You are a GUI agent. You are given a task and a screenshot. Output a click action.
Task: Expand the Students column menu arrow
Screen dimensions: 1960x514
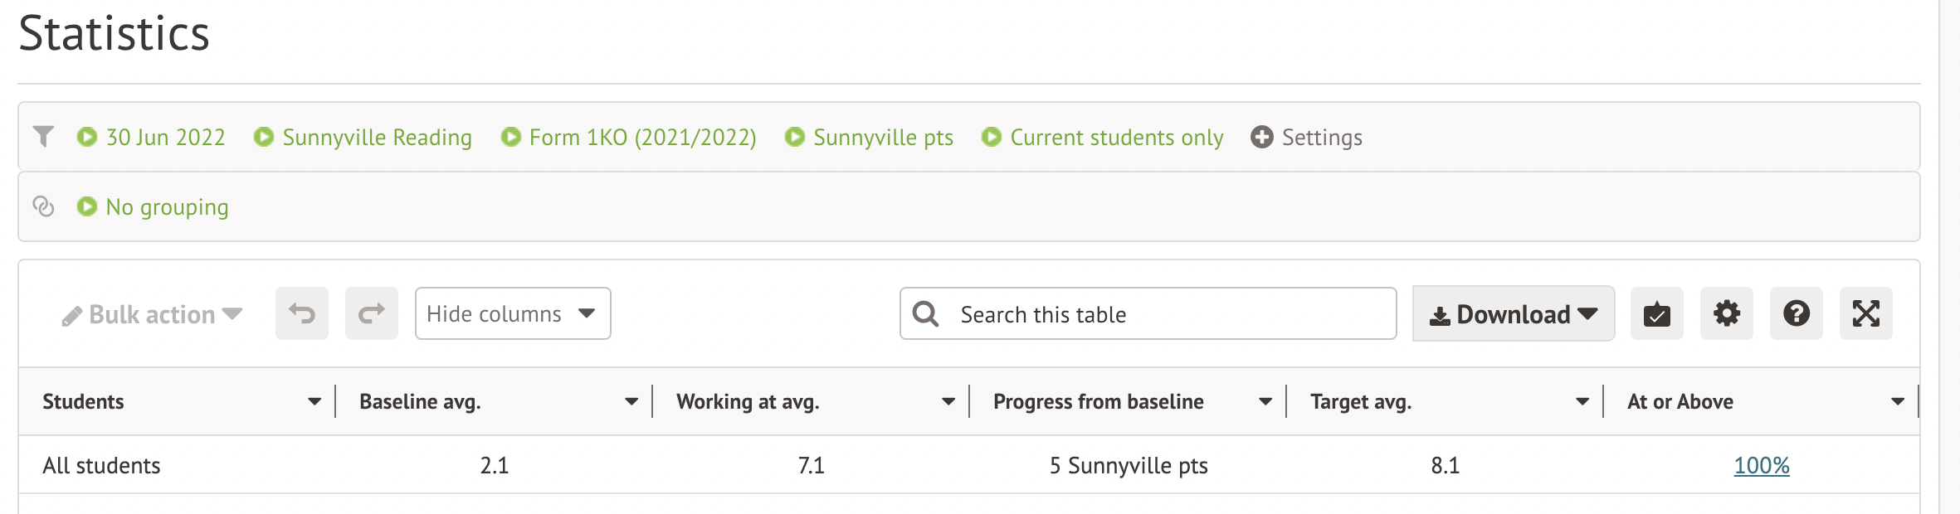coord(314,402)
